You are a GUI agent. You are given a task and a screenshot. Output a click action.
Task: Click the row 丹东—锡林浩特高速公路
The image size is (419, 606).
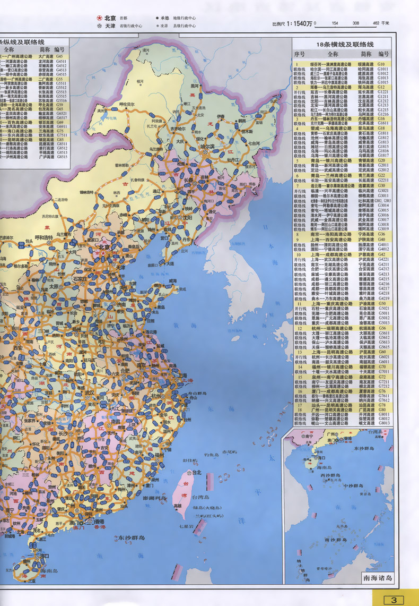pyautogui.click(x=342, y=119)
